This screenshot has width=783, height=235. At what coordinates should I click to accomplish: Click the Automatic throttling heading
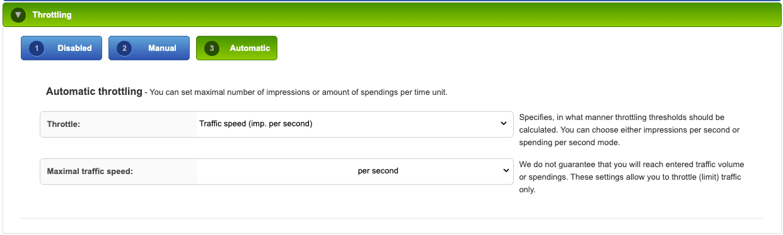[x=94, y=92]
